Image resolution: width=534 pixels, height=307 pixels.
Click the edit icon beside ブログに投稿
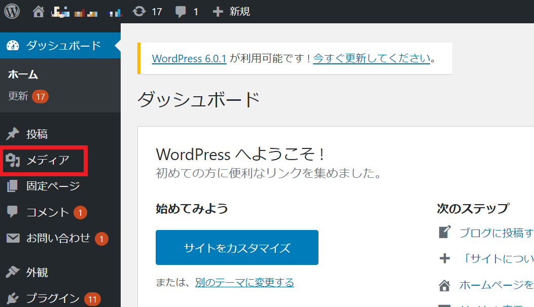pyautogui.click(x=444, y=232)
